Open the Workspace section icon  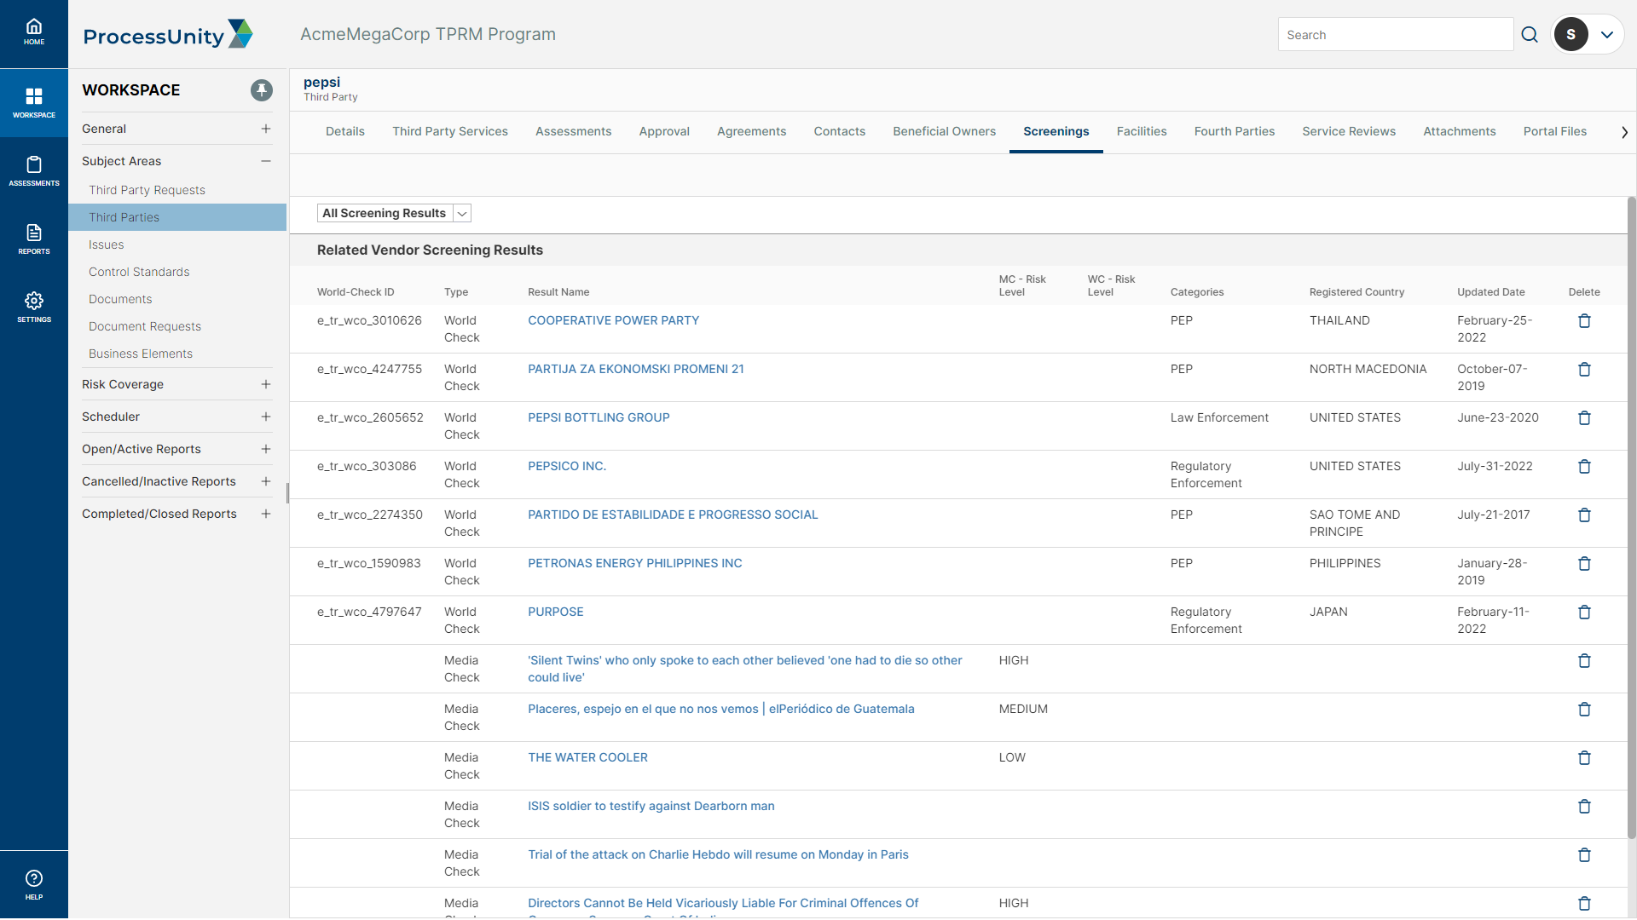point(34,102)
